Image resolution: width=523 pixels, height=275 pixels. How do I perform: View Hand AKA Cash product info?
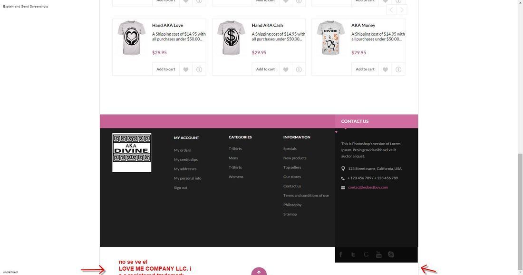pos(299,69)
